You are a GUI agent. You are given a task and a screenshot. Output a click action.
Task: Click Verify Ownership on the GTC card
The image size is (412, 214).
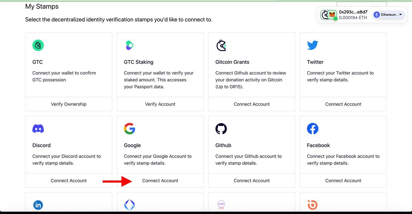(x=69, y=104)
